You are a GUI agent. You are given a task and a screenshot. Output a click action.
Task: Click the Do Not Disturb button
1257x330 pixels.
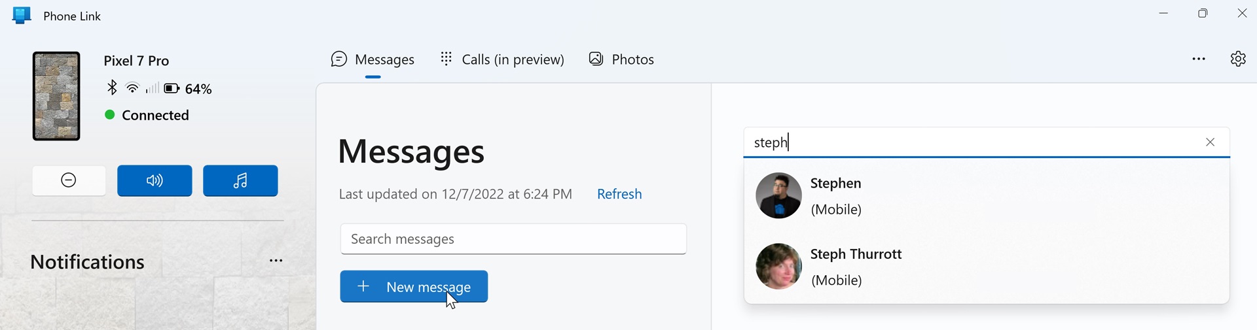tap(69, 181)
